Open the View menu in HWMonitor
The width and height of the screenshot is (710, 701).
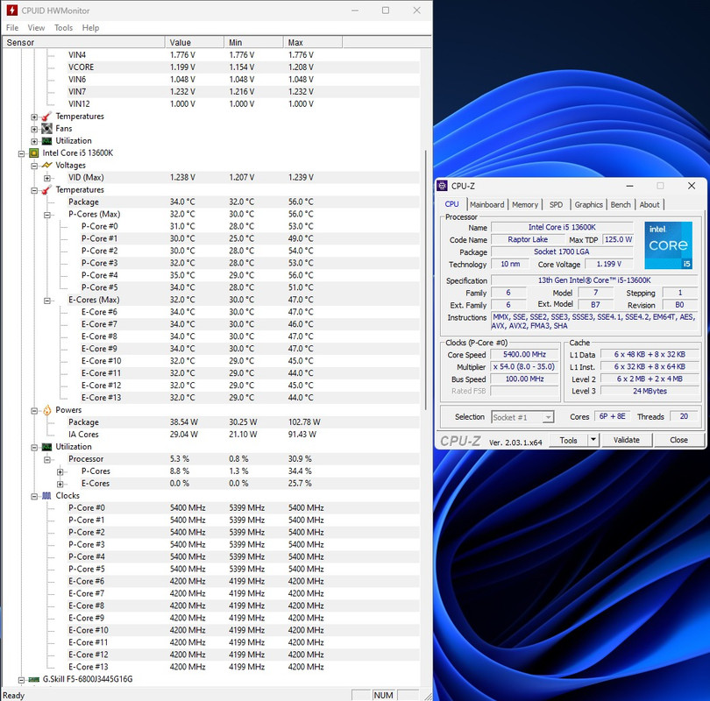(x=36, y=28)
